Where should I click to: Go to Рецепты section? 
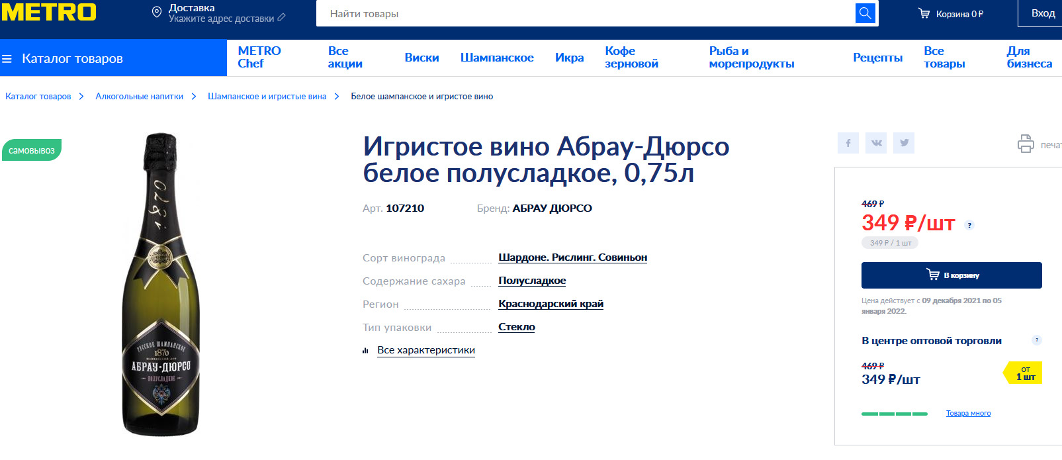coord(877,58)
